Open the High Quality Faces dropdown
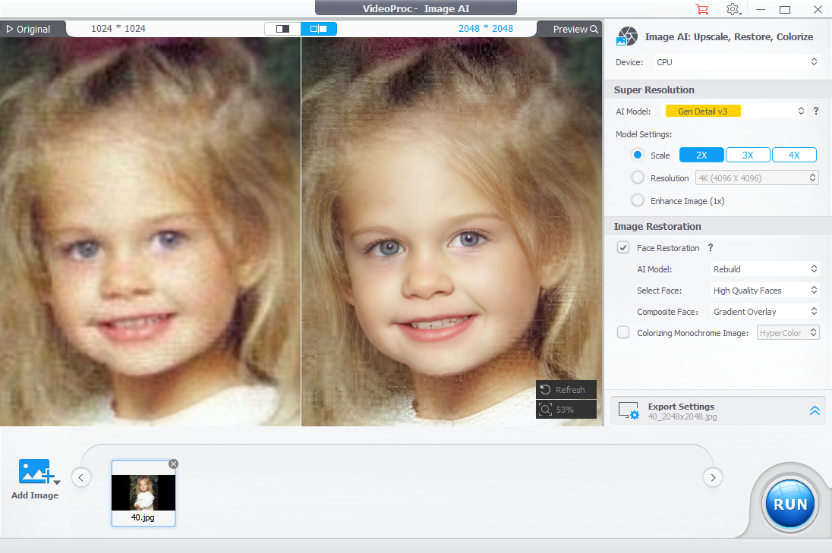The height and width of the screenshot is (553, 832). tap(765, 290)
